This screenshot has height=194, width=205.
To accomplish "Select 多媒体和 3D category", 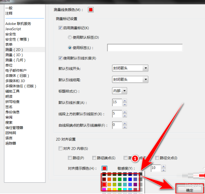I will pos(15,81).
